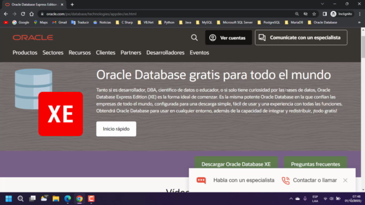
Task: Expand the Oracle Database bookmarks folder
Action: (322, 22)
